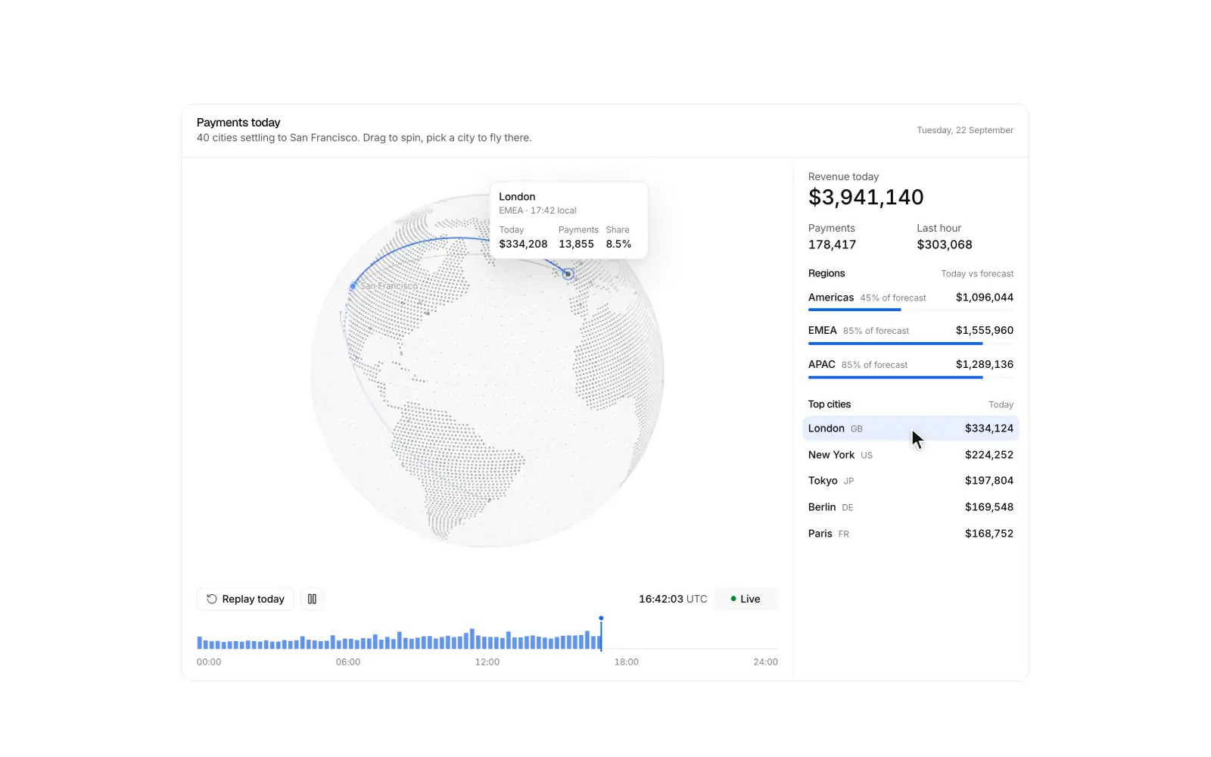Screen dimensions: 1211x757
Task: Click the Today vs forecast label
Action: click(977, 274)
